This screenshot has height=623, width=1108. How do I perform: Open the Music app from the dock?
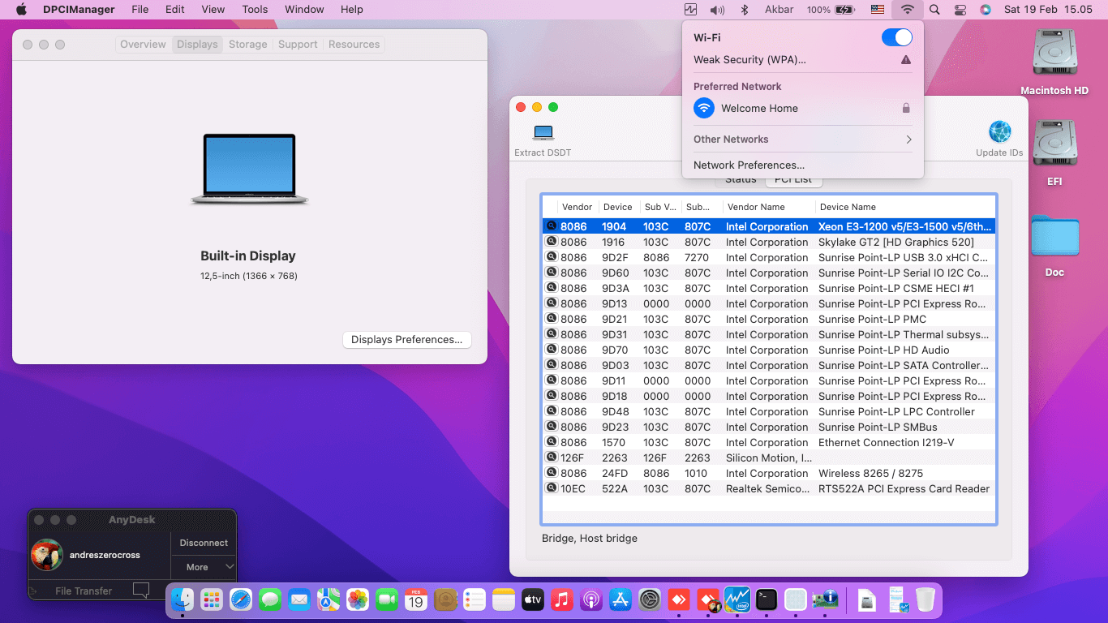(562, 599)
